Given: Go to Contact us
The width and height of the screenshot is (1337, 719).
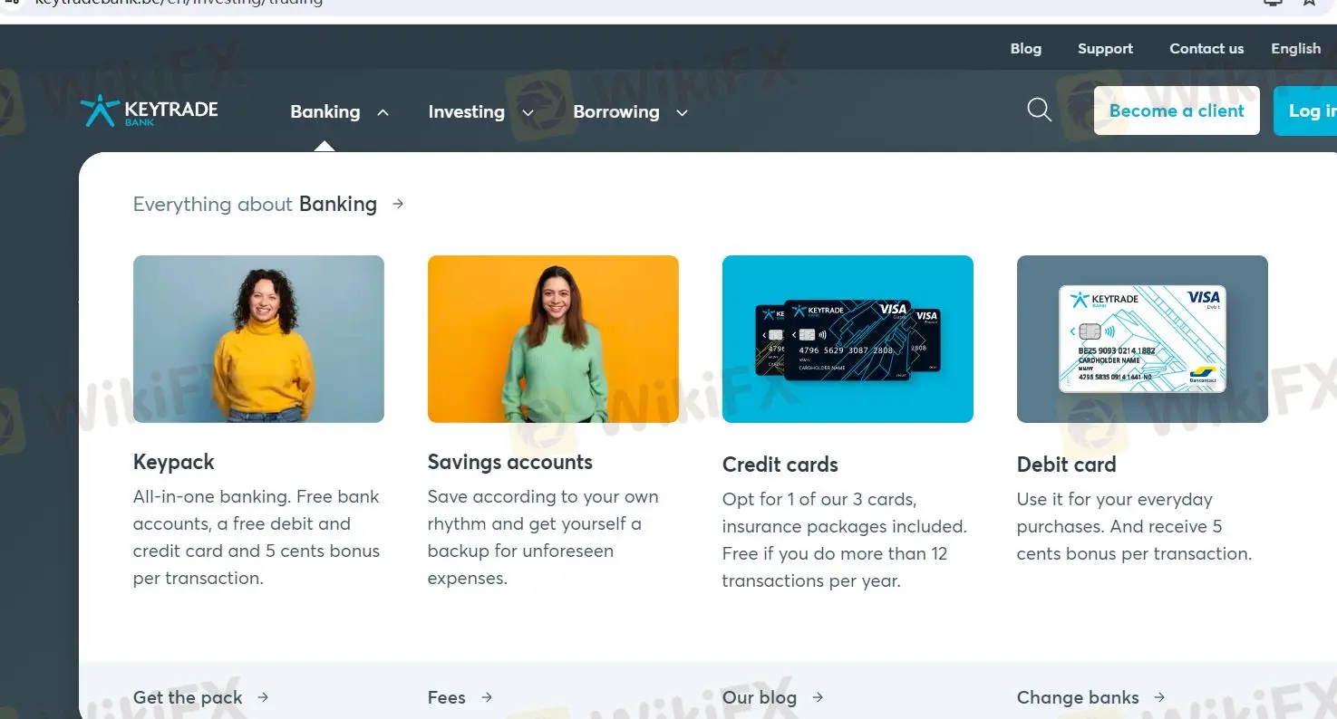Looking at the screenshot, I should click(x=1206, y=49).
